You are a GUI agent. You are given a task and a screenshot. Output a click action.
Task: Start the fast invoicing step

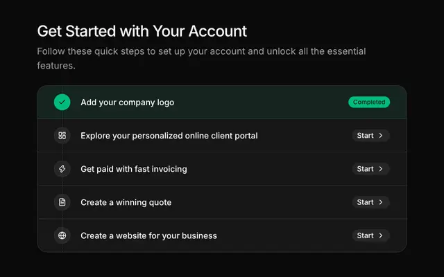370,169
